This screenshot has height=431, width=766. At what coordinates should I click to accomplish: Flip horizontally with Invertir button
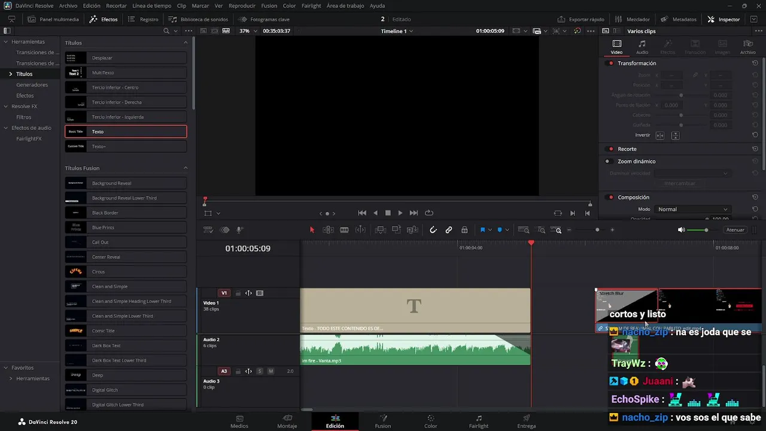(x=660, y=136)
